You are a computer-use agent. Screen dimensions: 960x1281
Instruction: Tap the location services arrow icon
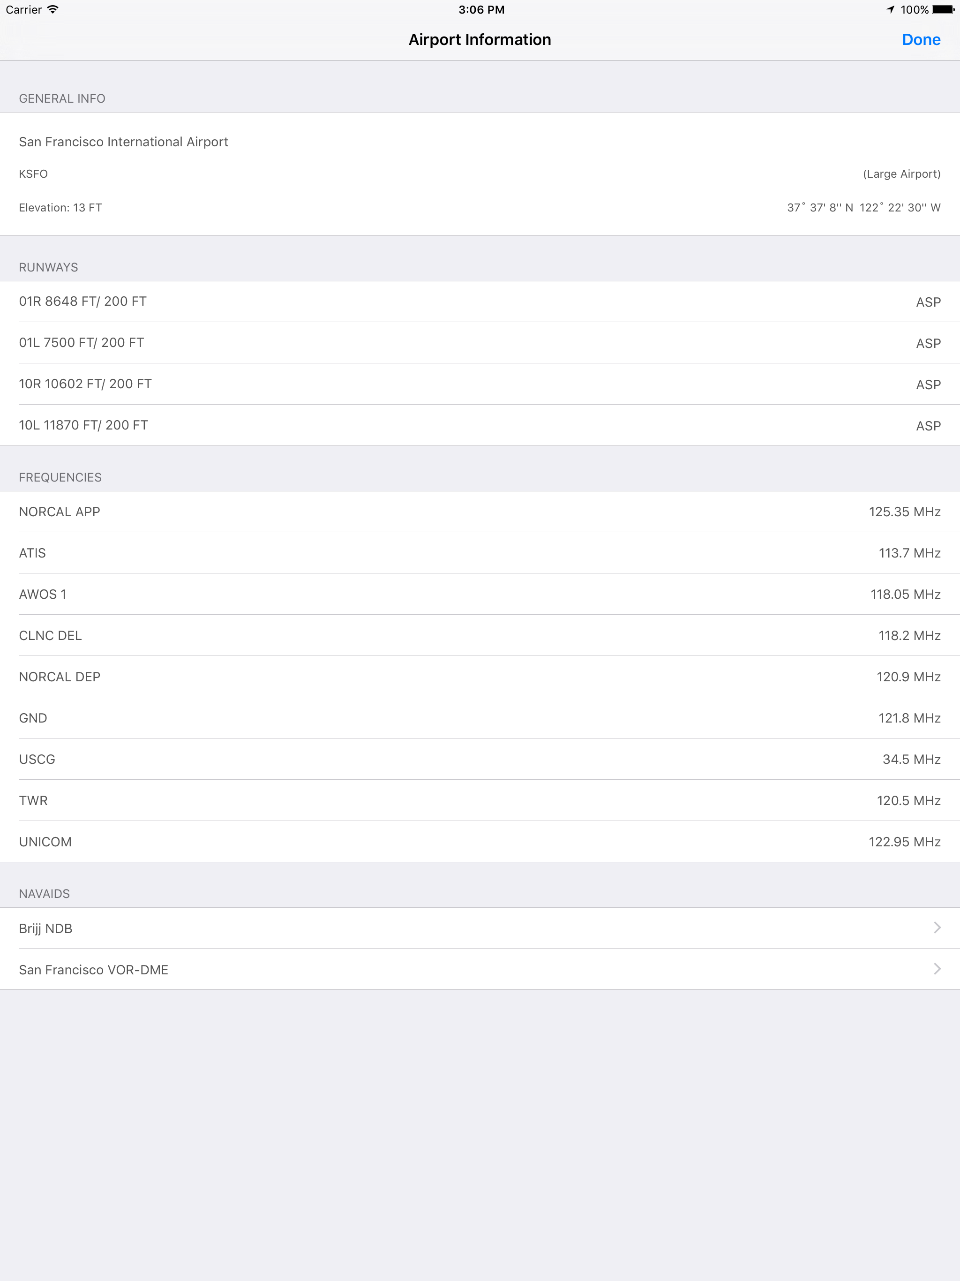(890, 9)
